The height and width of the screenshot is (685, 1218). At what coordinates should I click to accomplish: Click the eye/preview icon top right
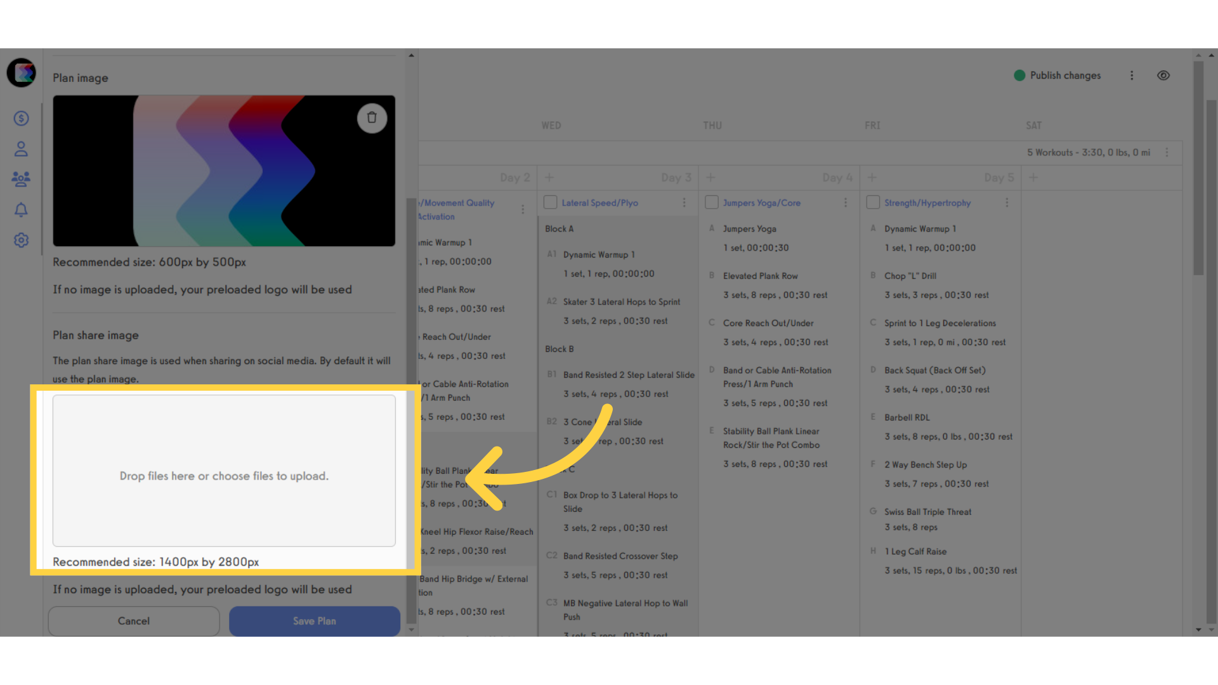1163,75
